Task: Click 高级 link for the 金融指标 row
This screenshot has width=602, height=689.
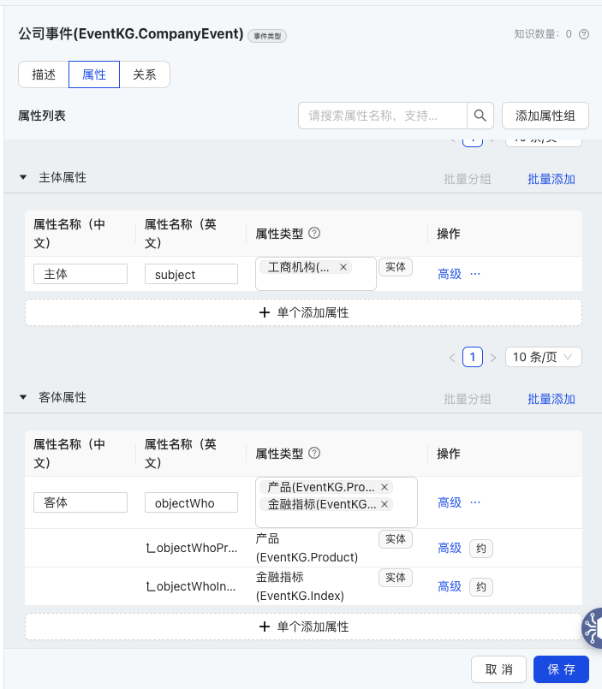Action: tap(450, 586)
